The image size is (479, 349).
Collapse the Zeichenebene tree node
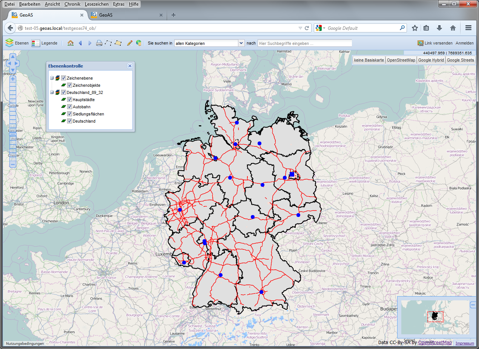(52, 78)
